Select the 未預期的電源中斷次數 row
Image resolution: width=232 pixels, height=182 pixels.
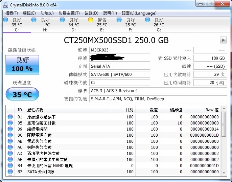113,159
